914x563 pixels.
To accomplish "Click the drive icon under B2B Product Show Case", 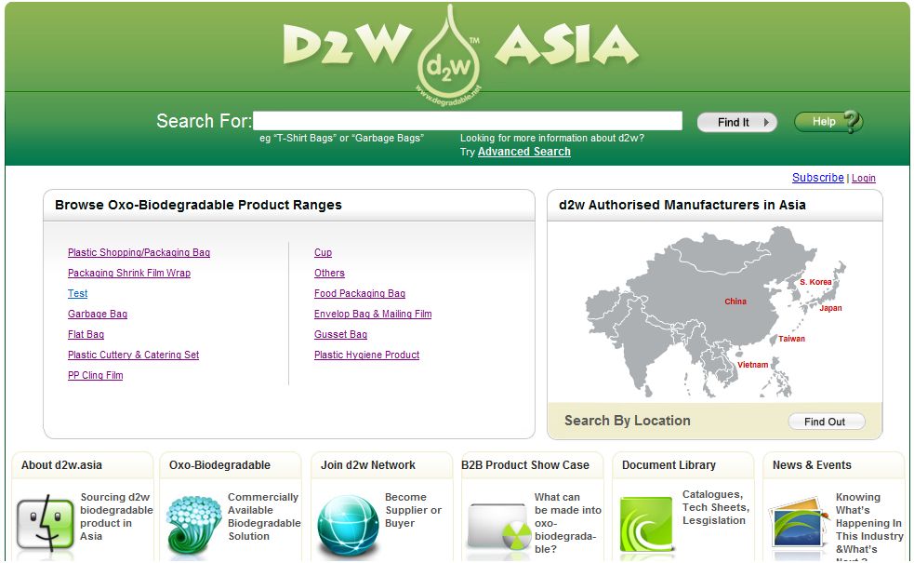I will click(499, 525).
